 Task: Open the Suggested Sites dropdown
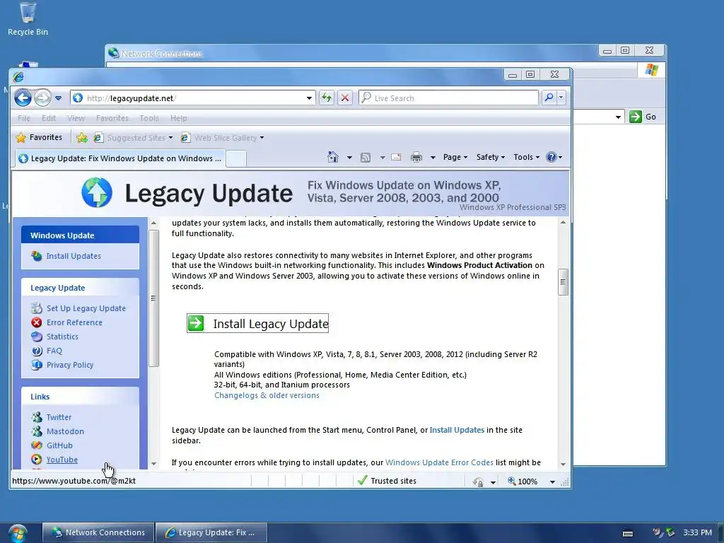point(134,138)
